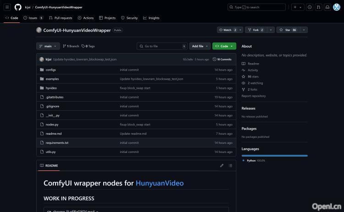Open the nodes.py file

click(x=52, y=125)
